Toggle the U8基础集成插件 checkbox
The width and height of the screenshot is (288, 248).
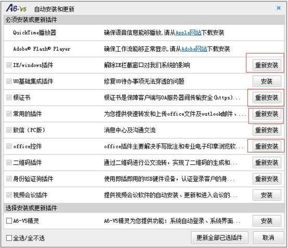point(9,81)
